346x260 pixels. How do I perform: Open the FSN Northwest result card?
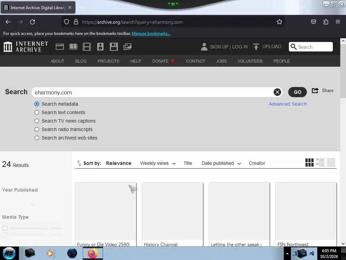click(306, 214)
